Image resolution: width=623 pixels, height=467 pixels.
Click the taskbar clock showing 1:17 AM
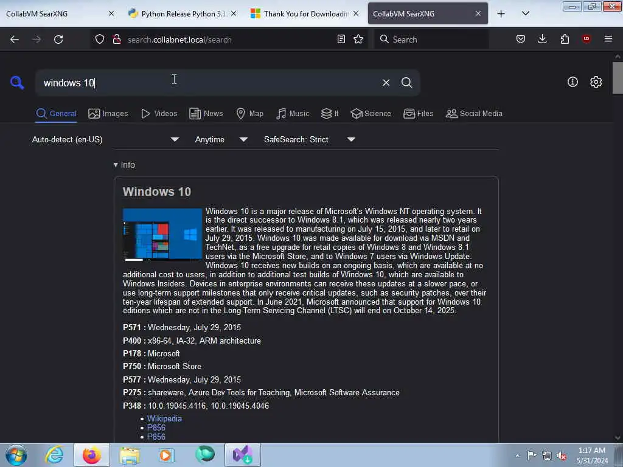(x=592, y=455)
